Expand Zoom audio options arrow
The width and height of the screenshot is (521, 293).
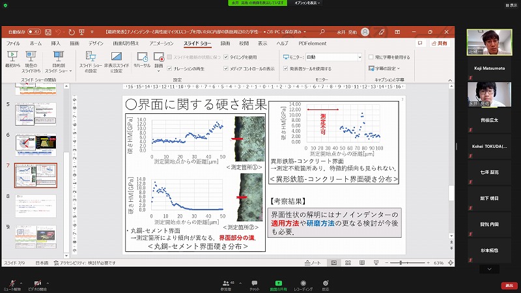click(21, 283)
